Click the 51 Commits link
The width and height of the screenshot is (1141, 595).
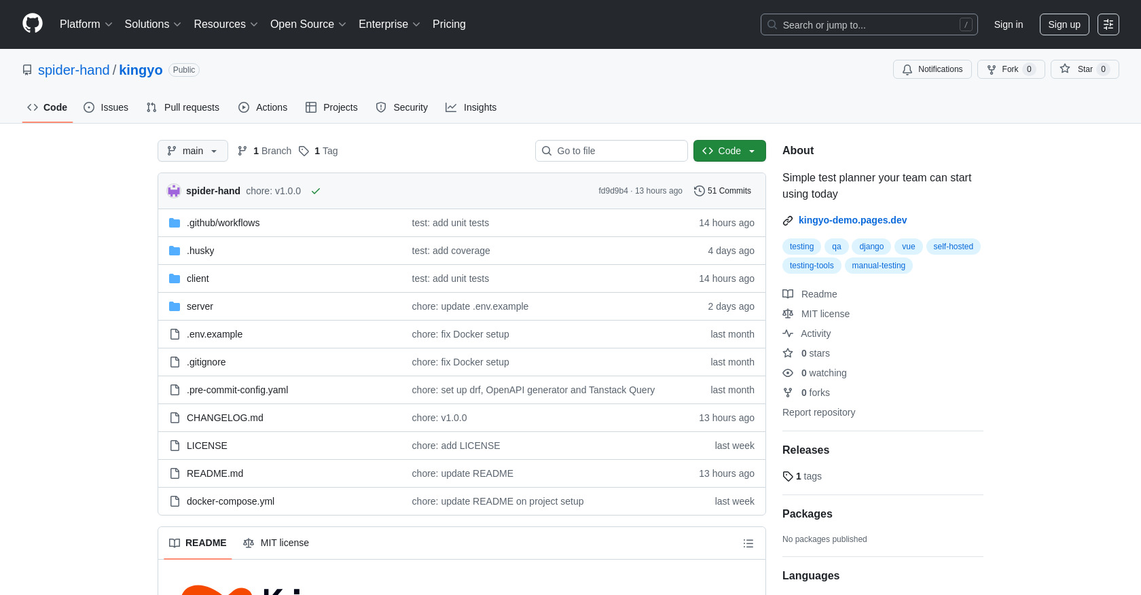click(723, 191)
